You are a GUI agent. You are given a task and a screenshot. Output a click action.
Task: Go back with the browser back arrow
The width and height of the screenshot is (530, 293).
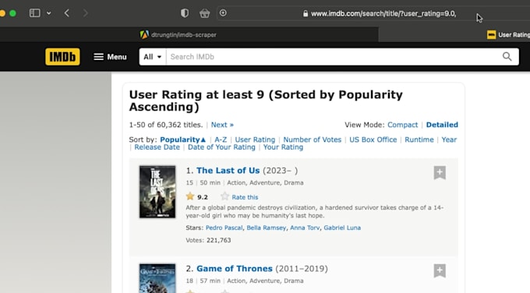(67, 13)
